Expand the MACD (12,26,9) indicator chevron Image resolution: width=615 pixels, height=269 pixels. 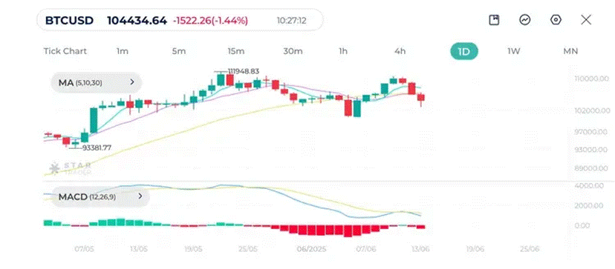click(140, 196)
